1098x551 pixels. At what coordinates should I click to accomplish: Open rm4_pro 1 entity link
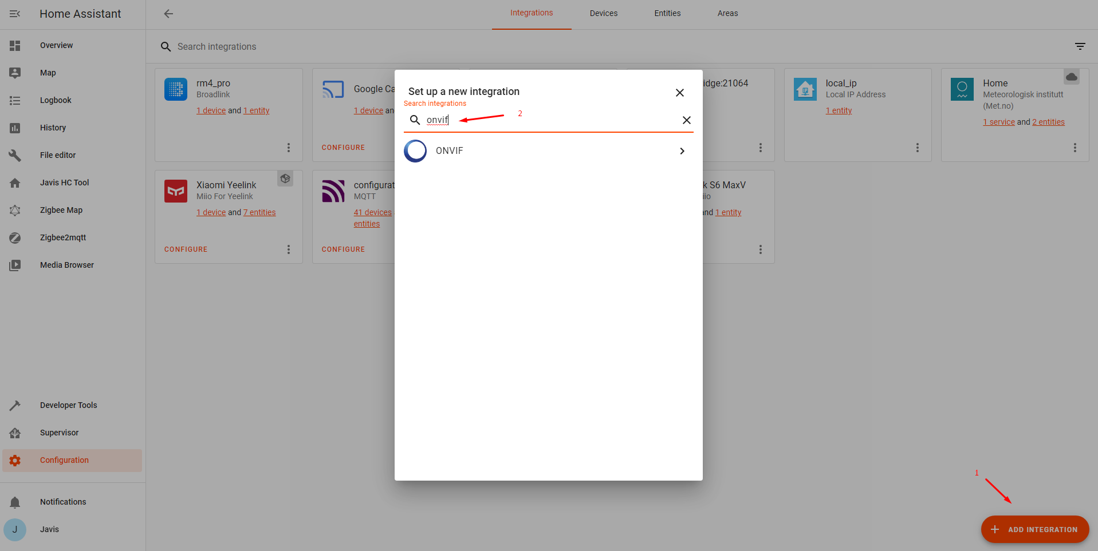[257, 110]
